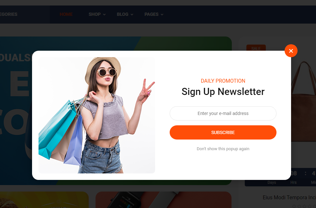This screenshot has height=208, width=316.
Task: Click the SALE badge on product
Action: (x=256, y=48)
